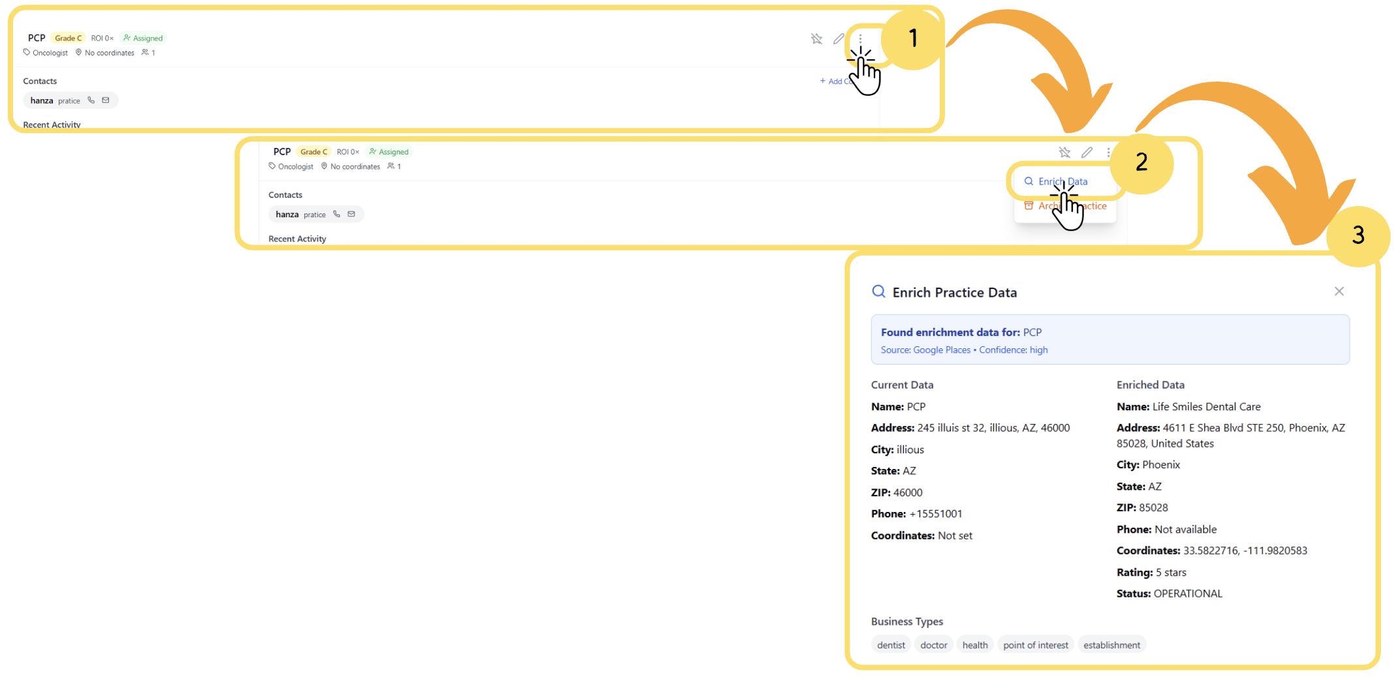Viewport: 1394px width, 677px height.
Task: Click the pencil edit icon in step 1 panel
Action: [x=839, y=39]
